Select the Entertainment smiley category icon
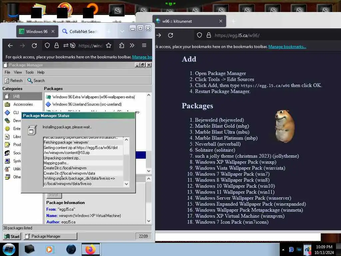The width and height of the screenshot is (341, 256). click(x=7, y=129)
